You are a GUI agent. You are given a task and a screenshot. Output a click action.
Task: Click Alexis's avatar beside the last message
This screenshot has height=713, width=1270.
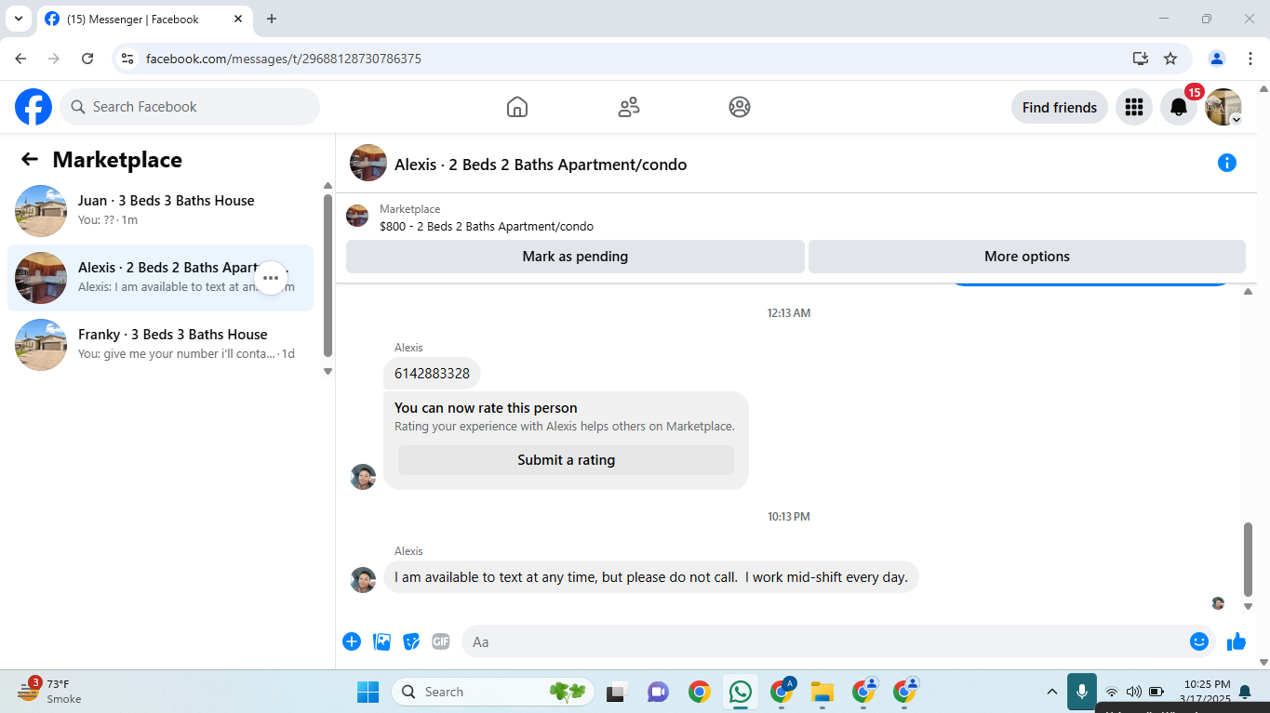coord(363,580)
